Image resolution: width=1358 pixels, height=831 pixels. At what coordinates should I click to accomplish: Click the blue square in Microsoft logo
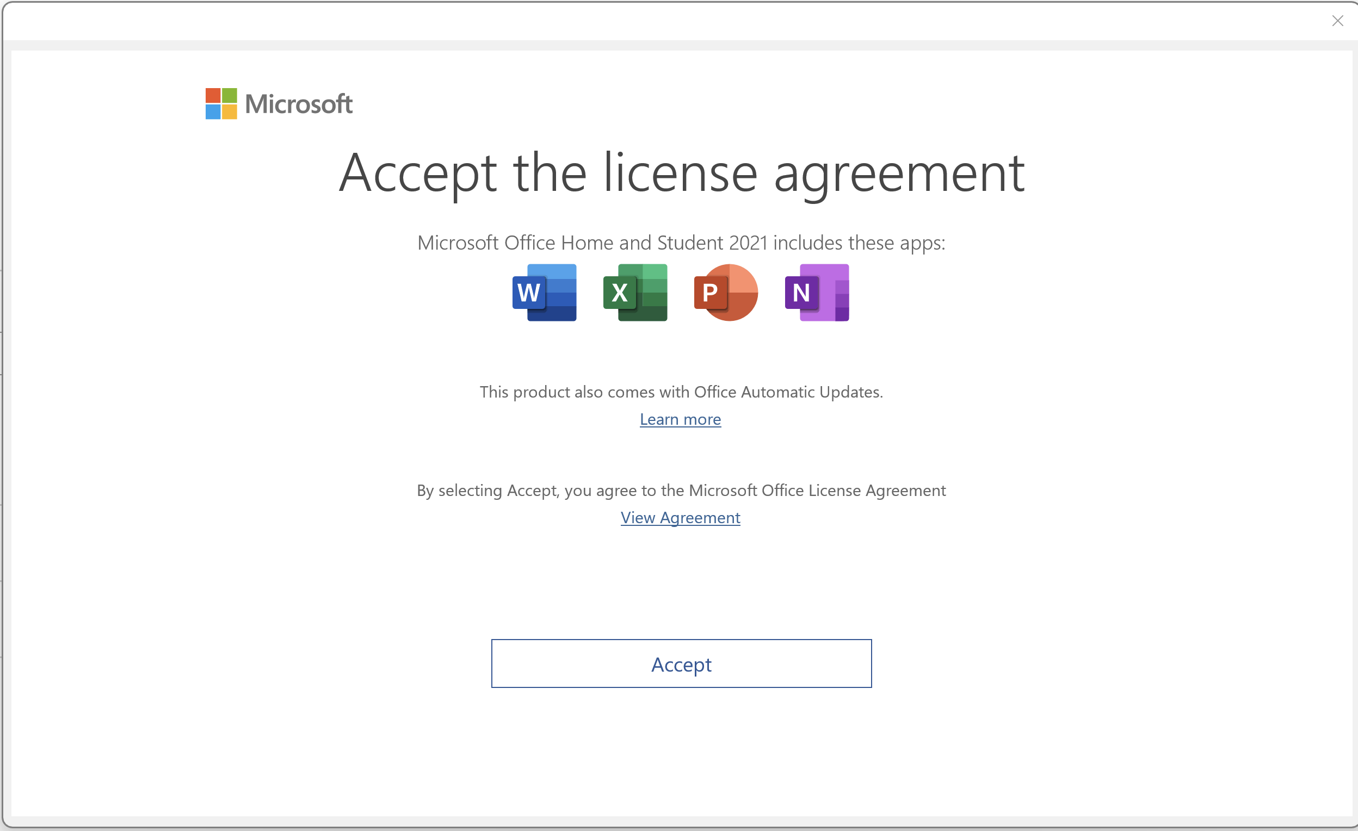(213, 112)
